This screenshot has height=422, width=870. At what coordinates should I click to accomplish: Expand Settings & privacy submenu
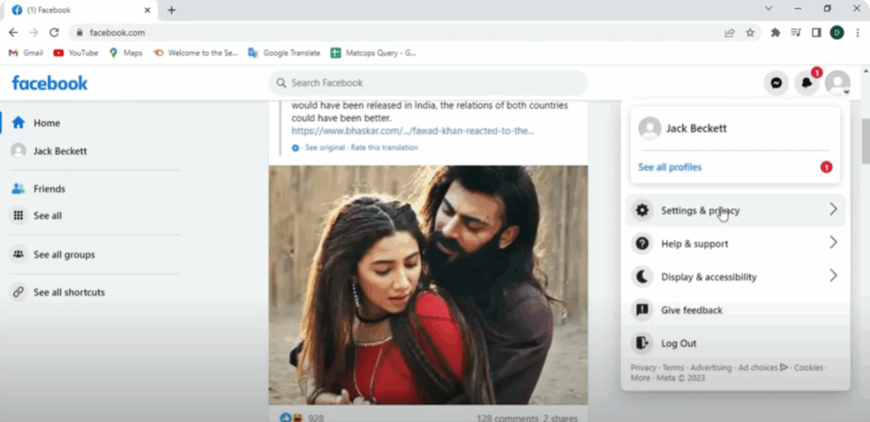(x=833, y=210)
